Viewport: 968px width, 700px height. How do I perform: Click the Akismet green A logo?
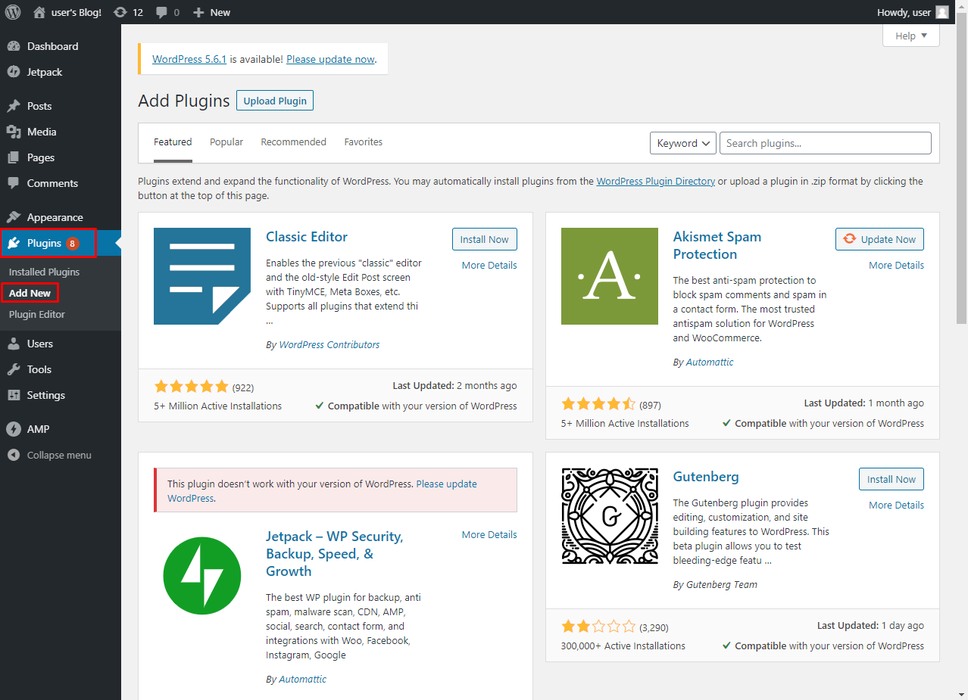[x=610, y=276]
